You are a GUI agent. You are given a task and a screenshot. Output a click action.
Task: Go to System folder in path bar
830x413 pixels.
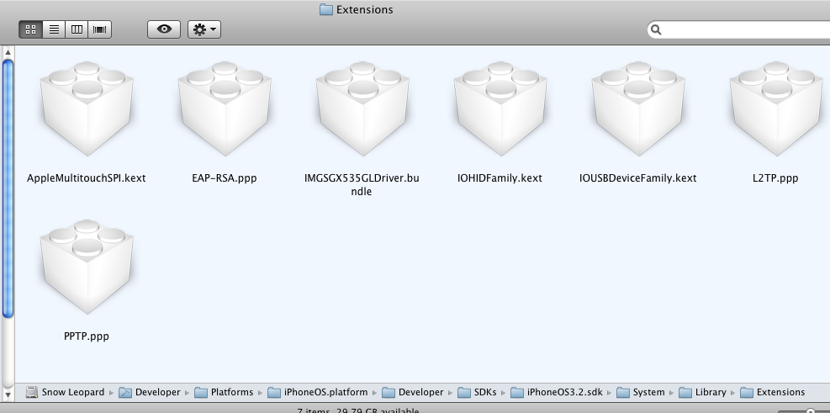[x=641, y=392]
